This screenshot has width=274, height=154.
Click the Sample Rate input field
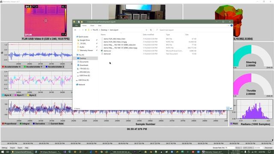point(229,148)
